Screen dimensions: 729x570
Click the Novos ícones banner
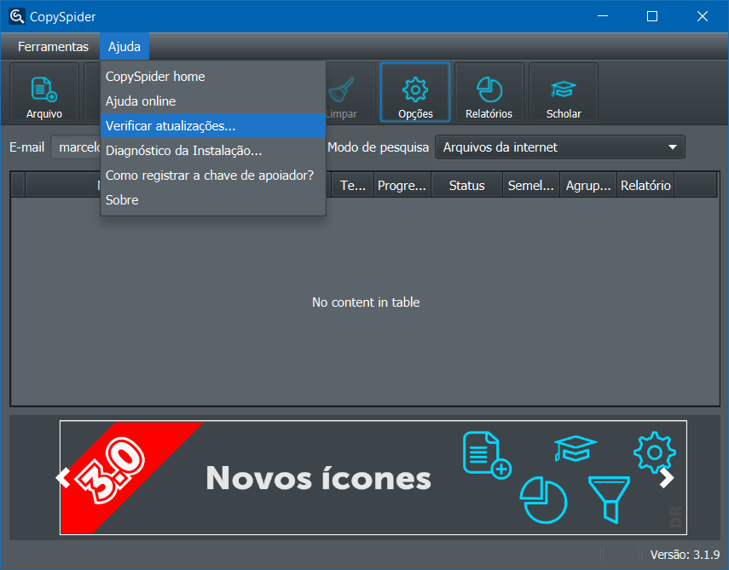tap(373, 477)
